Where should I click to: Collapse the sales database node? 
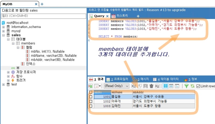click(3, 35)
